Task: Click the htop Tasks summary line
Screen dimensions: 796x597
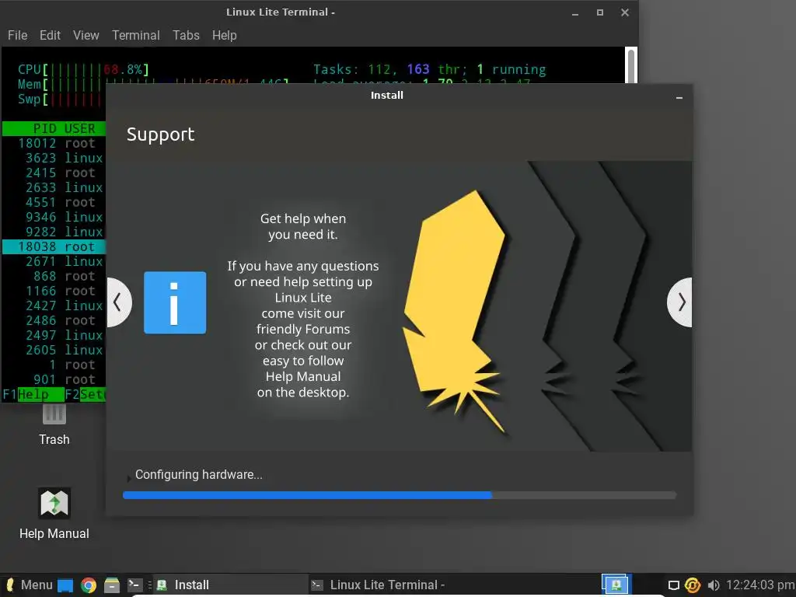Action: click(429, 69)
